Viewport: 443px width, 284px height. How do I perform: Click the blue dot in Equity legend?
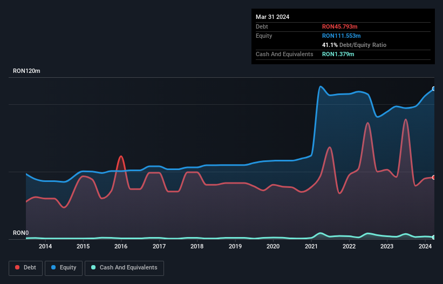53,267
